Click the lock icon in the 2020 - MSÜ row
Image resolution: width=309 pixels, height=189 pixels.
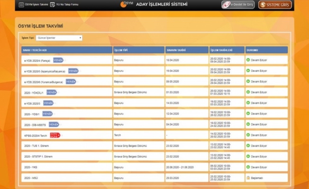tap(248, 178)
